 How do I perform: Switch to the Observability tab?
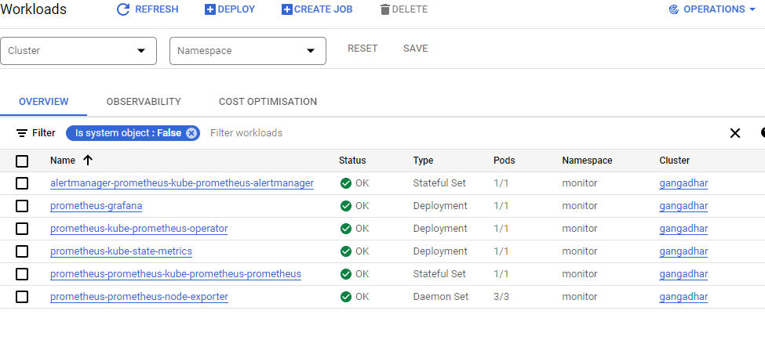tap(144, 102)
